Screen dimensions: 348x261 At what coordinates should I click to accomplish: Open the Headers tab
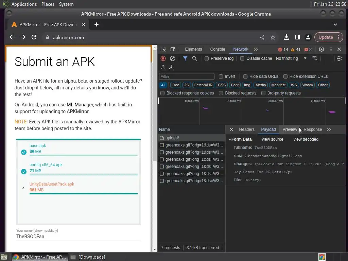pos(247,129)
